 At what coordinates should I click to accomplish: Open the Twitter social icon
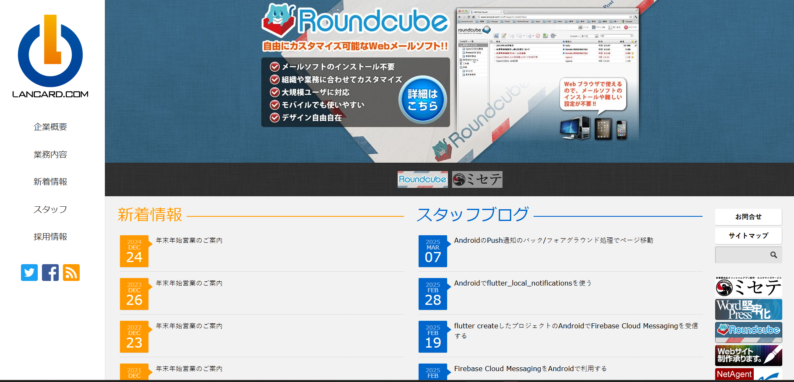(29, 273)
